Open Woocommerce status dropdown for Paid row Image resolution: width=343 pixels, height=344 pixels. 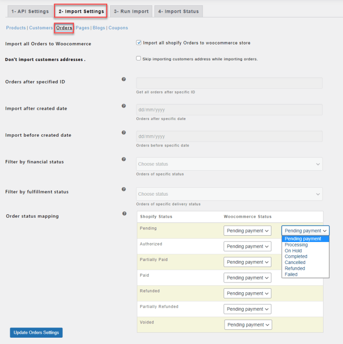248,278
